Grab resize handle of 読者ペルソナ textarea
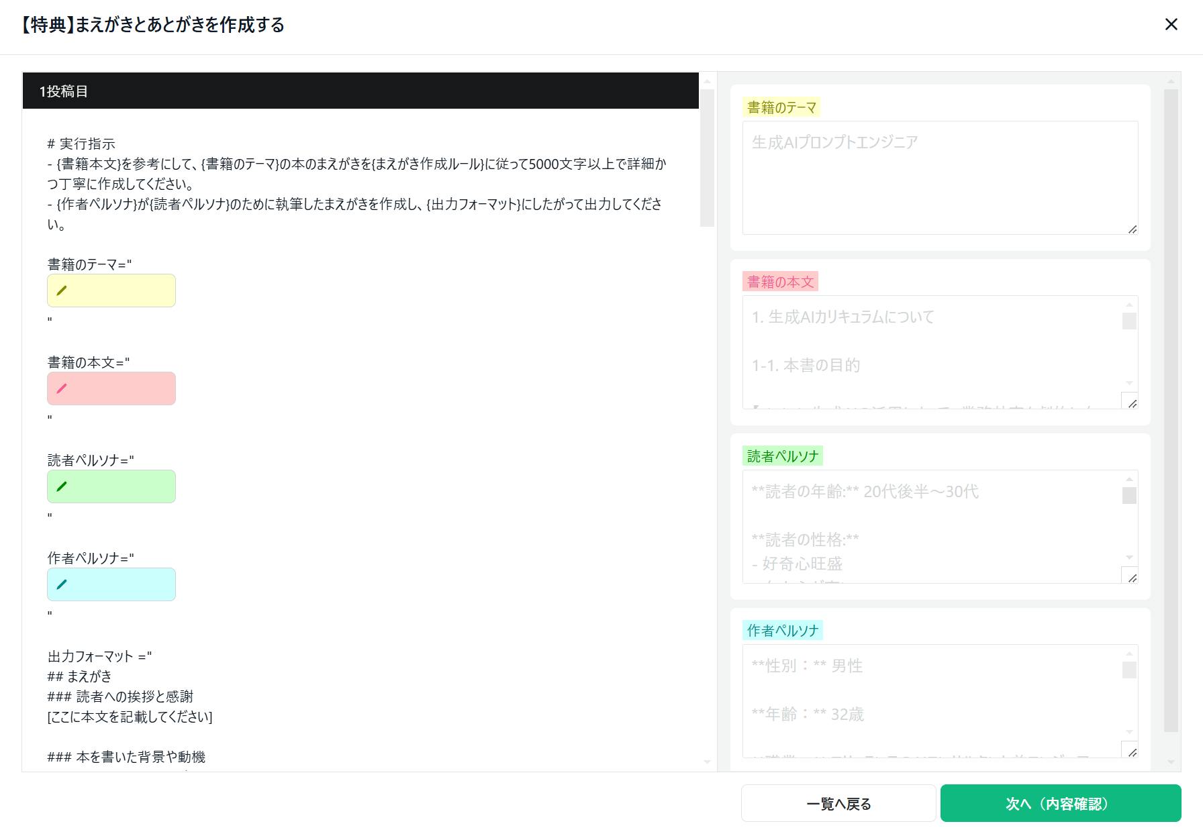 [1133, 578]
